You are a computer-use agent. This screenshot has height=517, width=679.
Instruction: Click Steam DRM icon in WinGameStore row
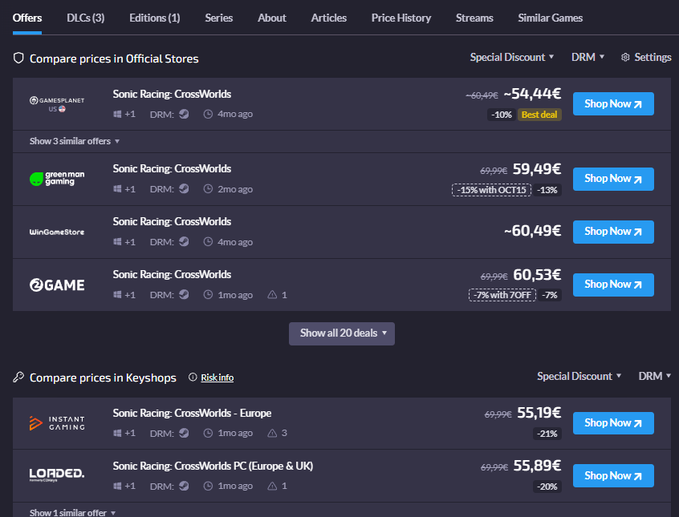pyautogui.click(x=184, y=241)
